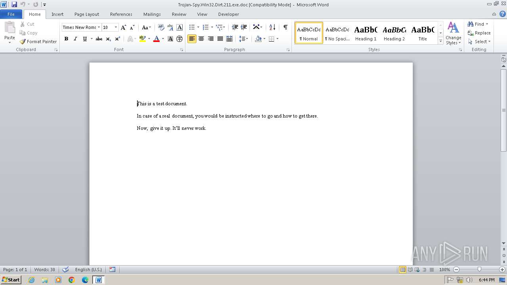Switch to the Mailings tab
Image resolution: width=507 pixels, height=285 pixels.
(x=152, y=14)
